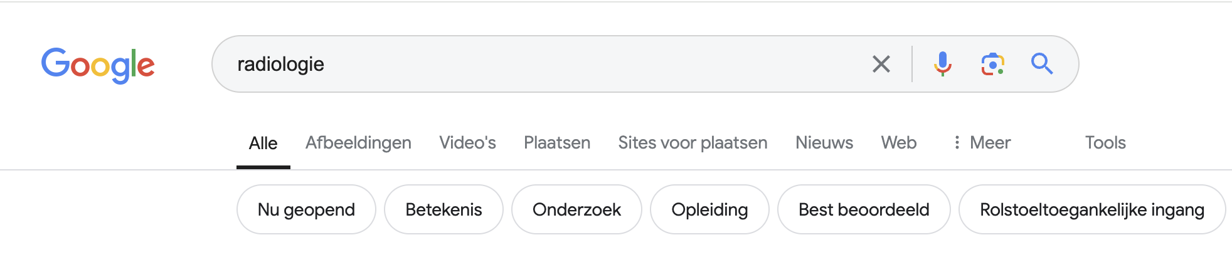Toggle the Nu geopend filter chip
Screen dimensions: 1232x267
(306, 209)
